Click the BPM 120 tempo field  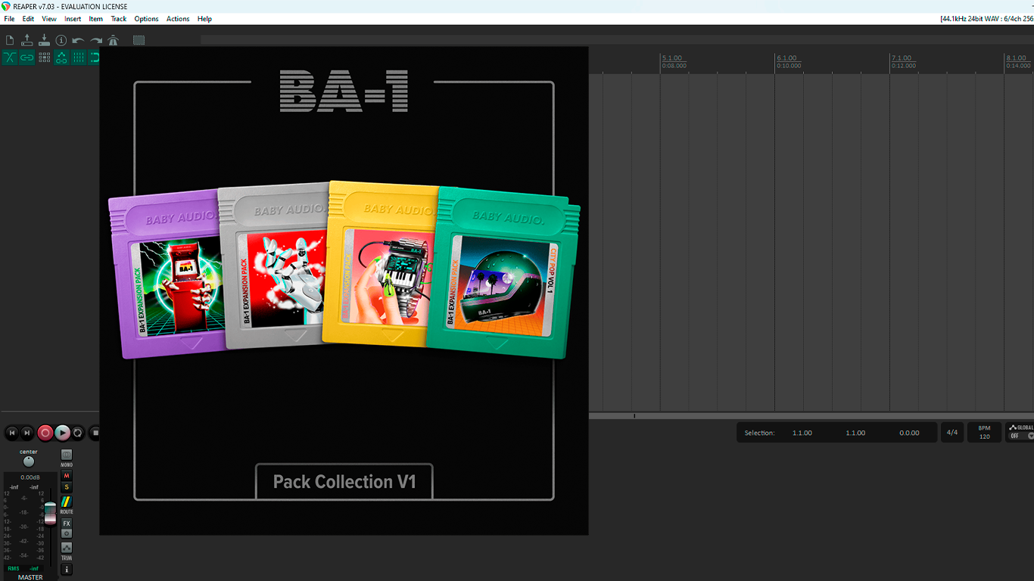(984, 433)
